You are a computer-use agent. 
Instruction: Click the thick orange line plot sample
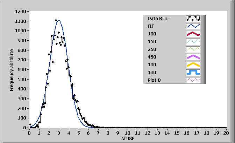[x=193, y=64]
